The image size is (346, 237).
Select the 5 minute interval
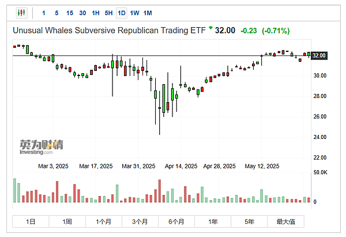(x=57, y=13)
